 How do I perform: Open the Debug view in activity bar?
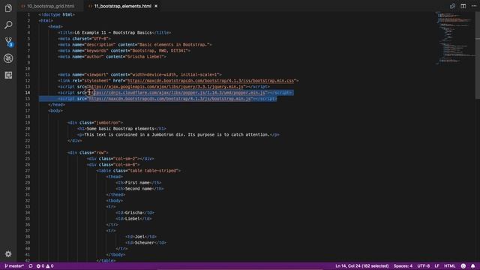pos(8,58)
